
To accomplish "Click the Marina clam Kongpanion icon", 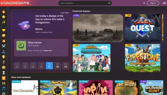I will tap(24, 25).
